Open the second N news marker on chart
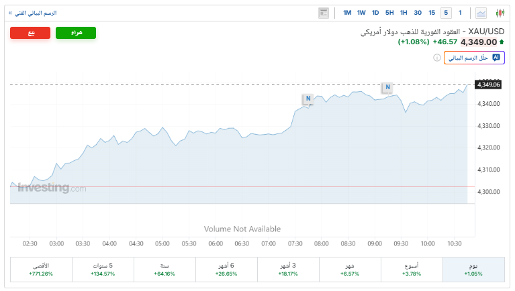The height and width of the screenshot is (291, 515). tap(387, 87)
